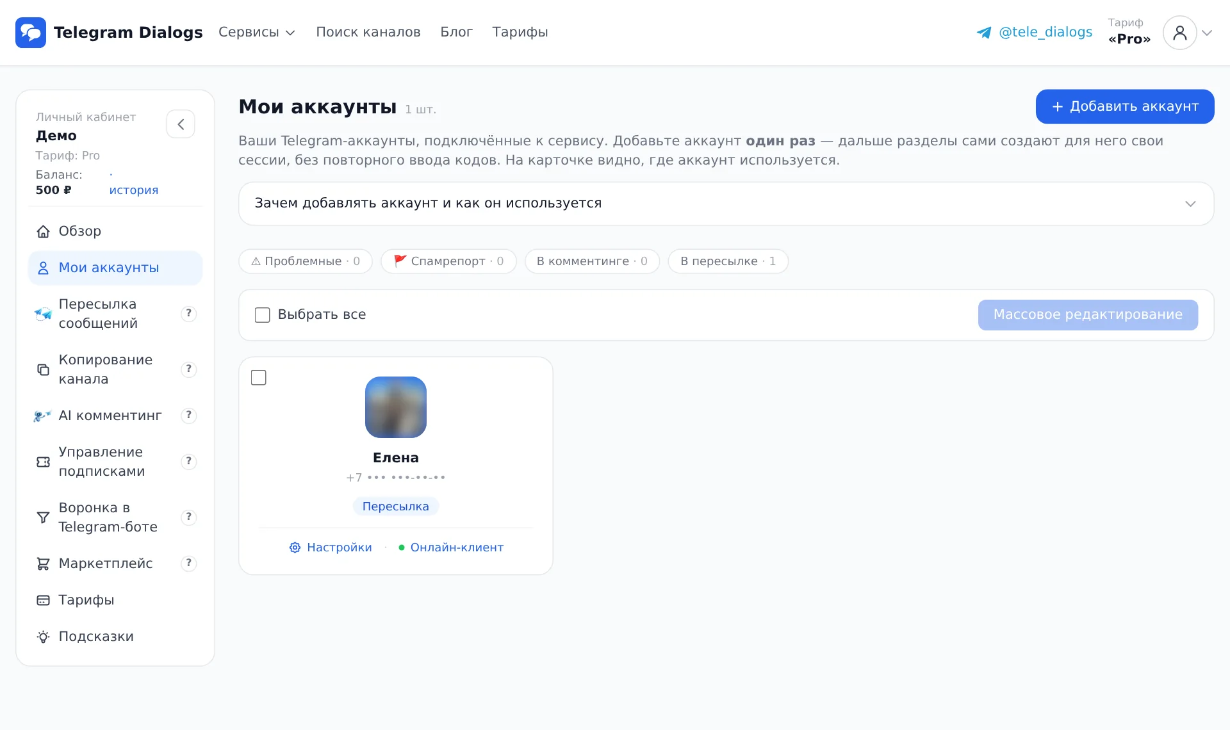Filter by Проблемные accounts chip
1230x730 pixels.
(x=306, y=261)
